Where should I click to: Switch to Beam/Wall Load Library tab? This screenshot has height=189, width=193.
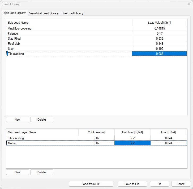(44, 13)
